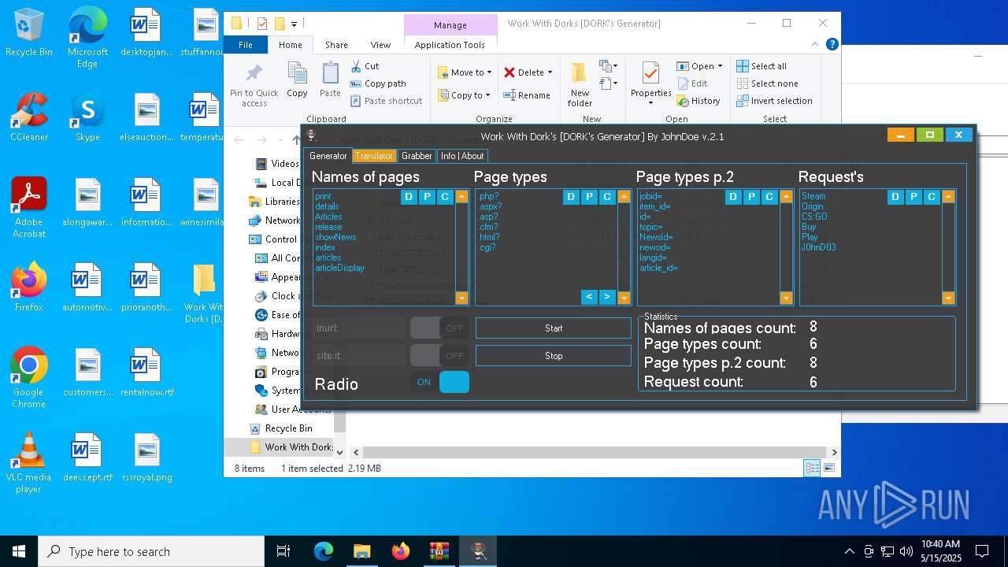Screen dimensions: 1008x567
Task: Click the left arrow under Page types
Action: coord(589,297)
